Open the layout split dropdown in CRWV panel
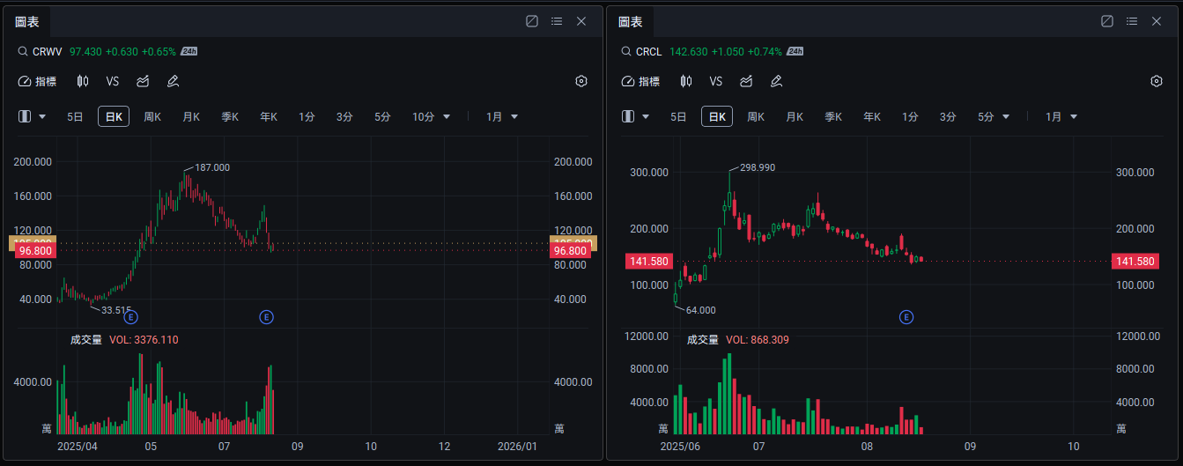 [32, 116]
